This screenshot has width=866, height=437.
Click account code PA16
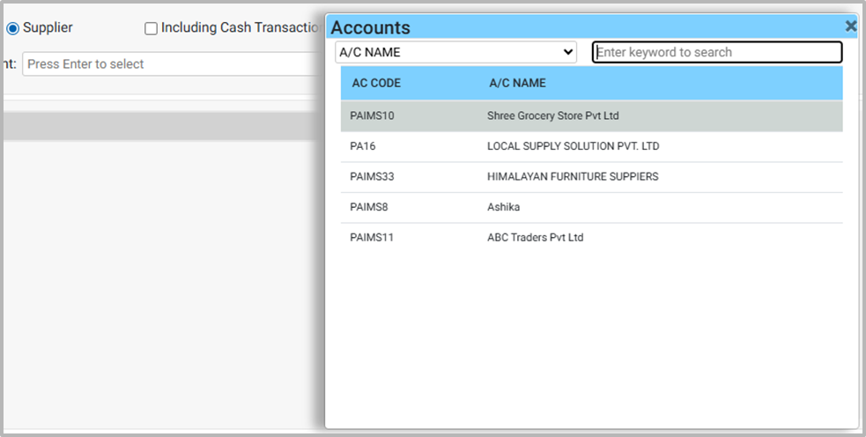click(x=363, y=146)
